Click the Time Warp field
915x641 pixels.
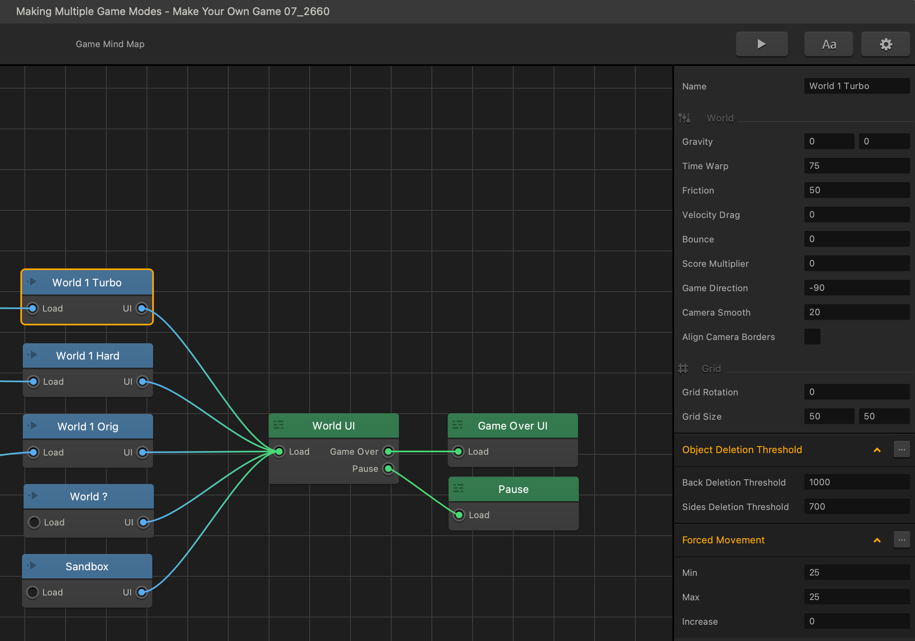pos(857,166)
